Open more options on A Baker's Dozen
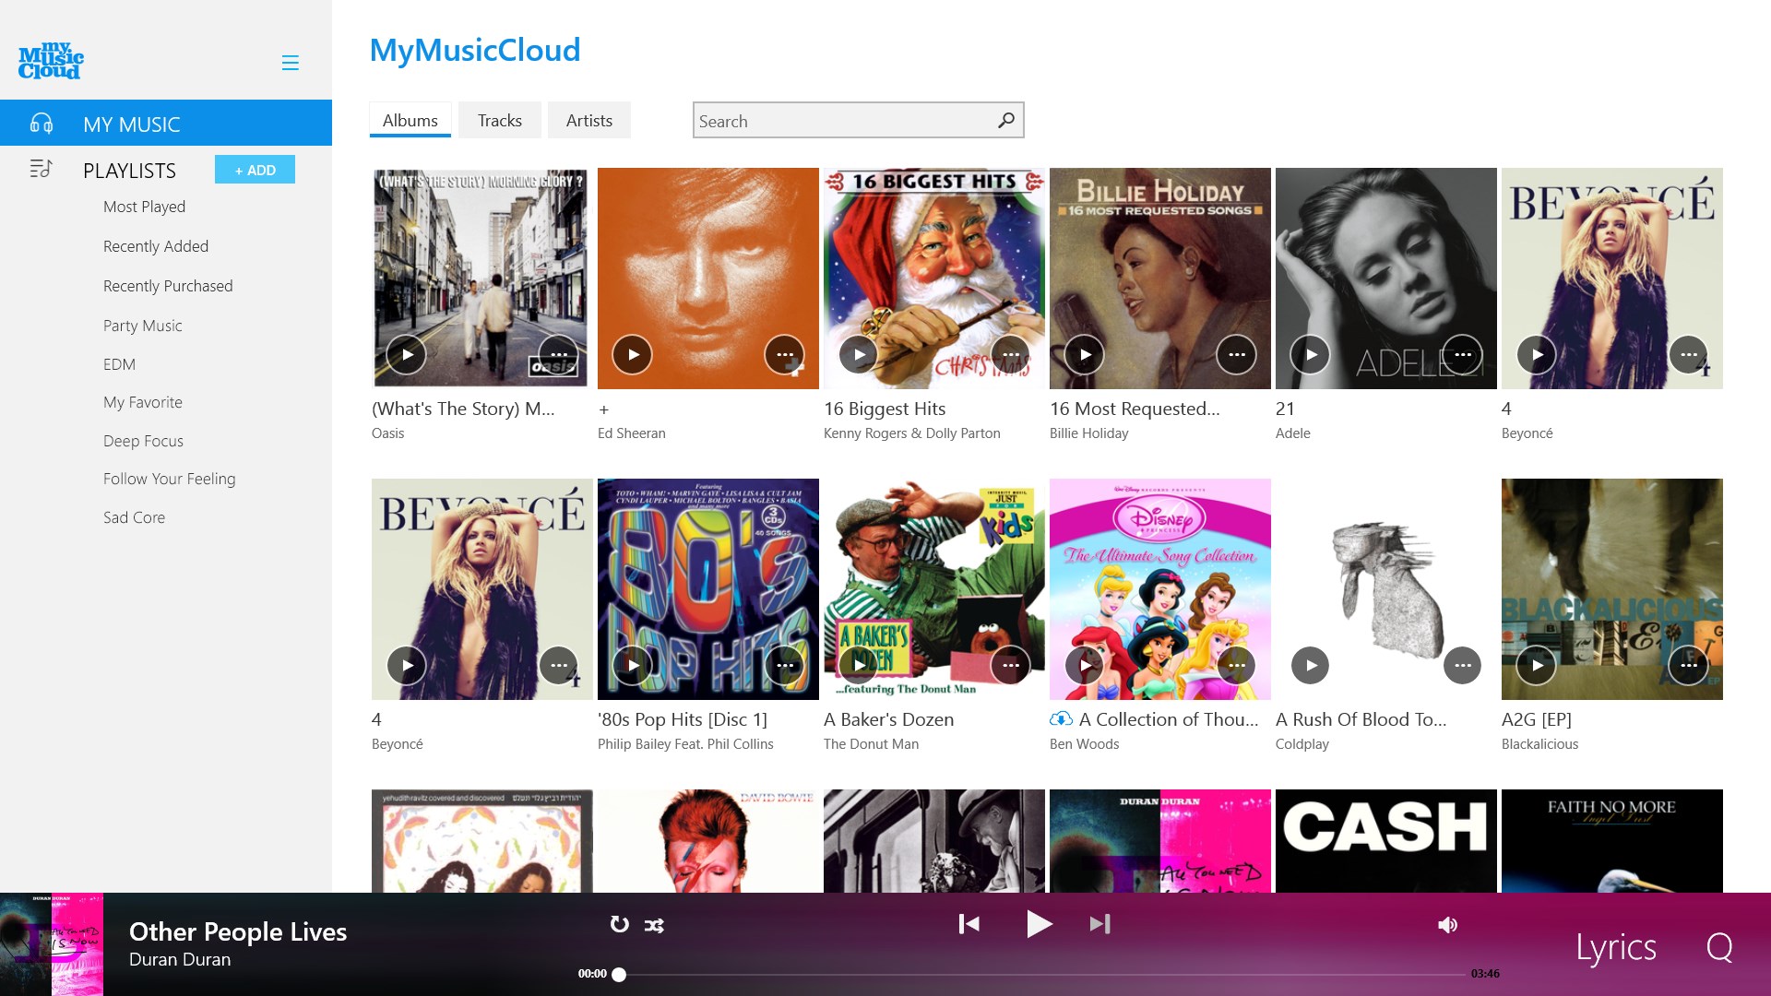The width and height of the screenshot is (1771, 996). pos(1010,665)
